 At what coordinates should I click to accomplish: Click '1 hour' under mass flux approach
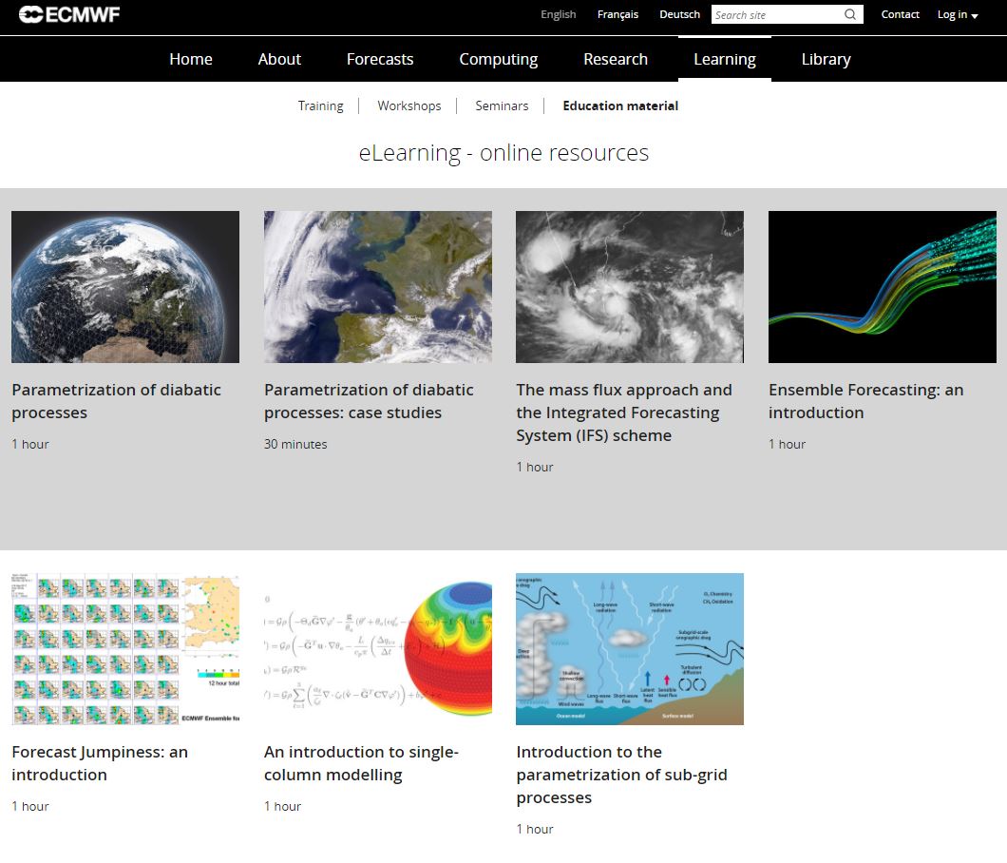534,468
